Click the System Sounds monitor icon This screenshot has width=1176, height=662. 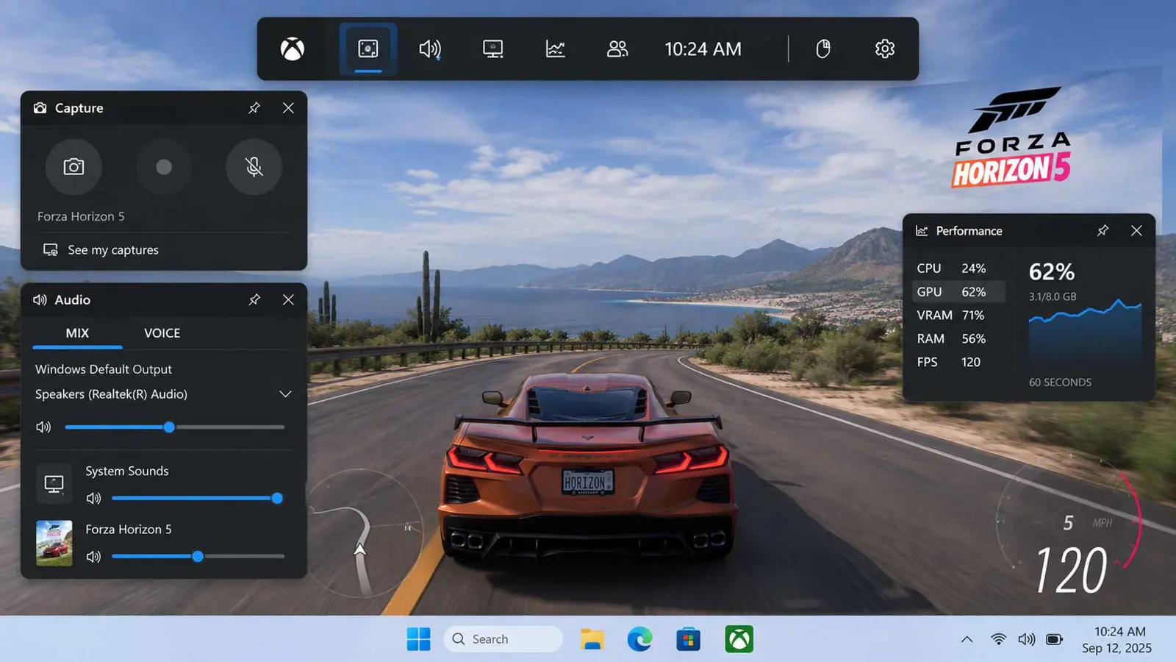[x=54, y=484]
